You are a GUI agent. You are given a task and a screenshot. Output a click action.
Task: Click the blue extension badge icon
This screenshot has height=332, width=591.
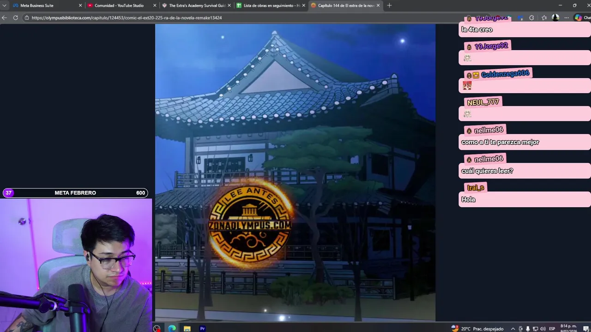point(520,18)
